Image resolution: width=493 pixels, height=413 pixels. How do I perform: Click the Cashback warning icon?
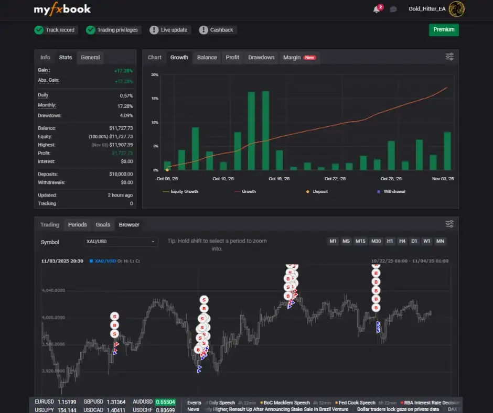tap(203, 30)
